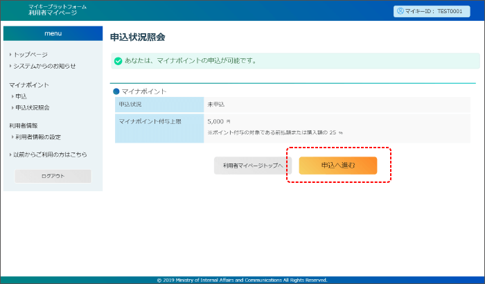Viewport: 485px width, 284px height.
Task: Click the 利用者マイページ header title
Action: 53,13
